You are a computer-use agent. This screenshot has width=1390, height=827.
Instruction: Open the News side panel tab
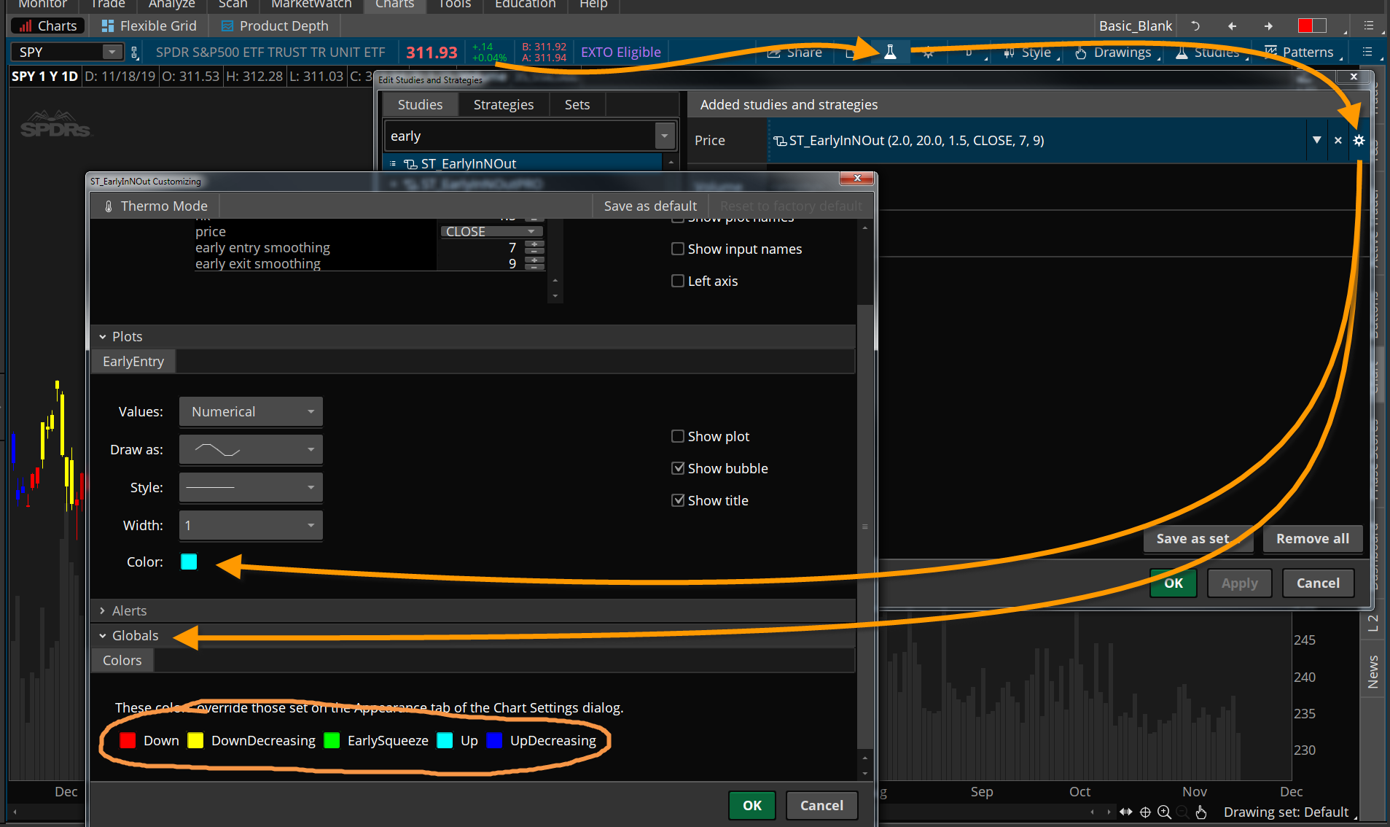coord(1373,671)
